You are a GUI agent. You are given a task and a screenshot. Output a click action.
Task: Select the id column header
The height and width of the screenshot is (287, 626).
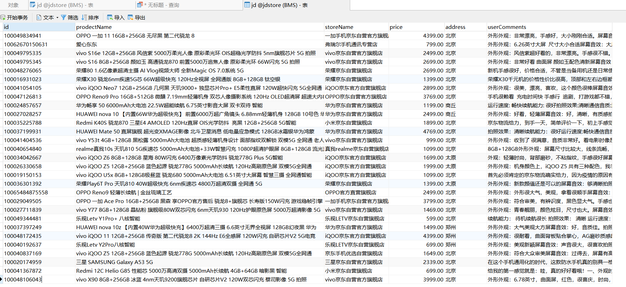coord(39,27)
